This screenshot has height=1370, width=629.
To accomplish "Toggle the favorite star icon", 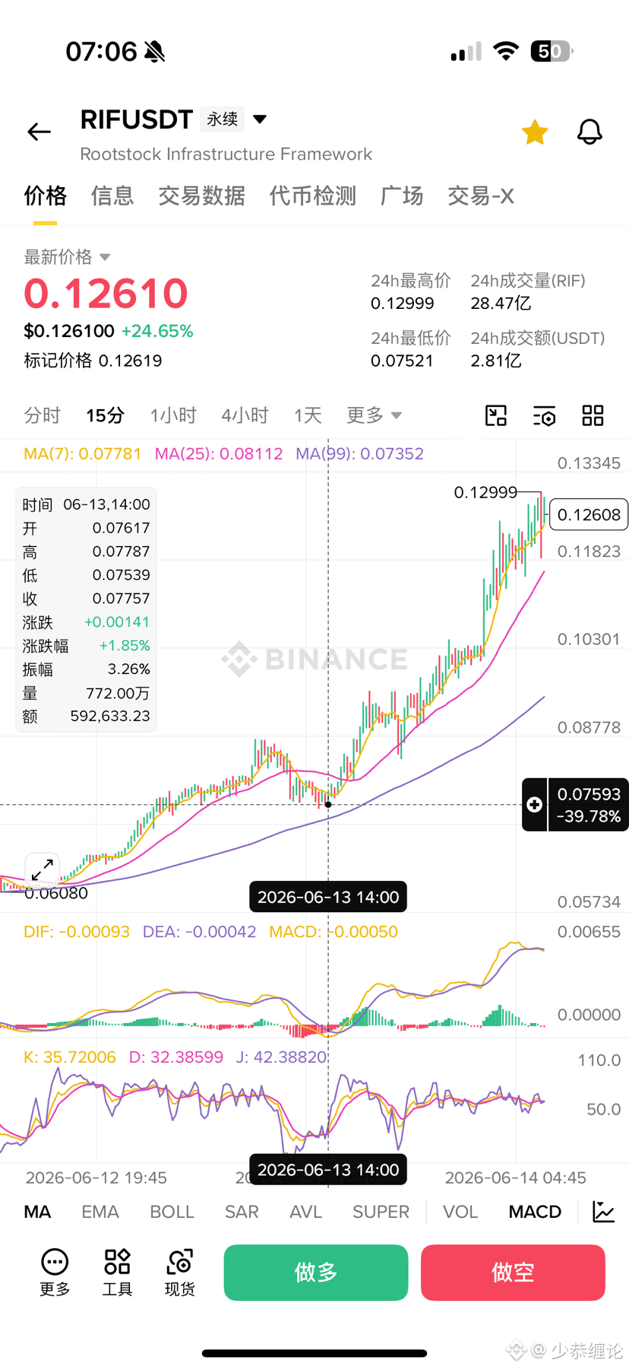I will [535, 132].
